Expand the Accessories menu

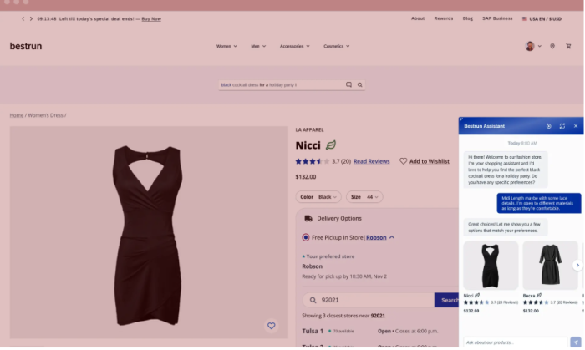tap(294, 46)
